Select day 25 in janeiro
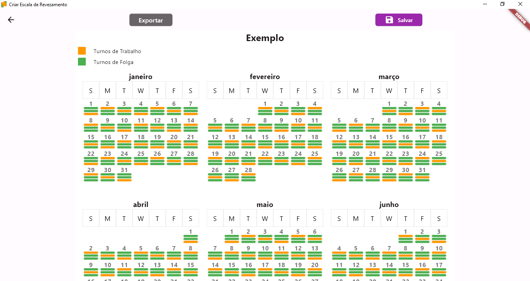530x281 pixels. click(141, 154)
